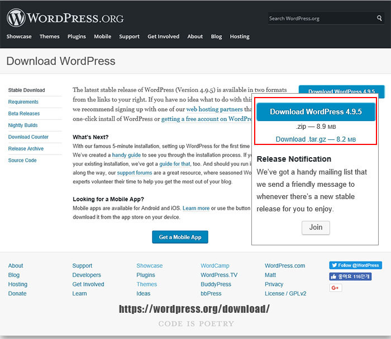Click the Get a Mobile App button
Image resolution: width=391 pixels, height=339 pixels.
tap(180, 237)
